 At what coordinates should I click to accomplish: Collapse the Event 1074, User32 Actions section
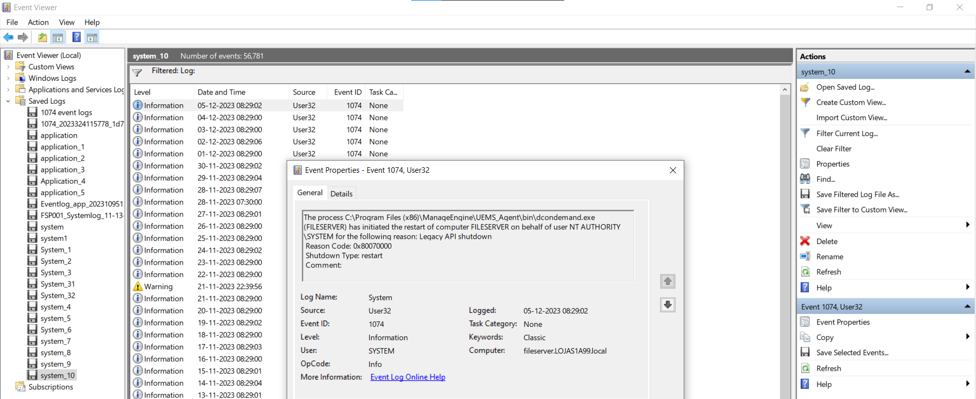[967, 306]
